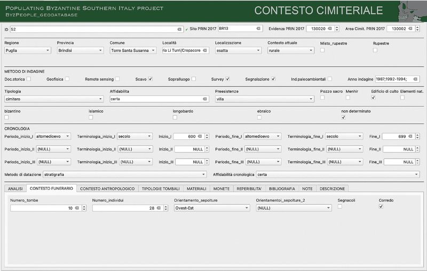Viewport: 427px width, 271px height.
Task: Enable the Remote sensing checkbox
Action: click(117, 79)
